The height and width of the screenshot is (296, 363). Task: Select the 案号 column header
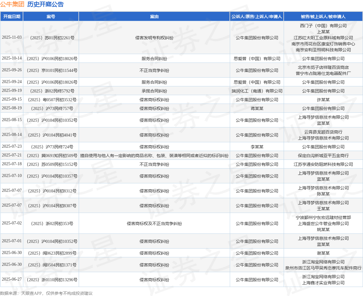pyautogui.click(x=51, y=17)
